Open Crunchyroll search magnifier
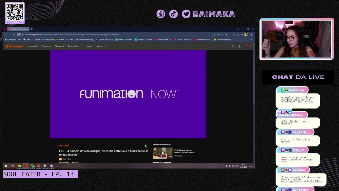The width and height of the screenshot is (339, 191). tap(232, 46)
